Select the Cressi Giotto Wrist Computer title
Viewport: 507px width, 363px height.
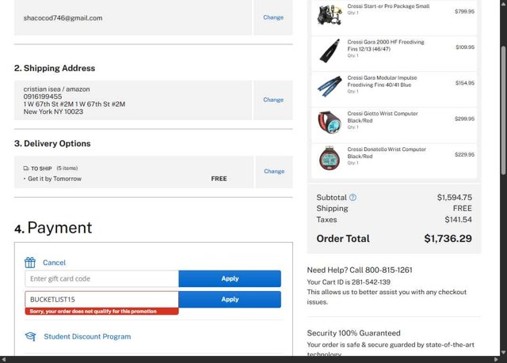(383, 117)
